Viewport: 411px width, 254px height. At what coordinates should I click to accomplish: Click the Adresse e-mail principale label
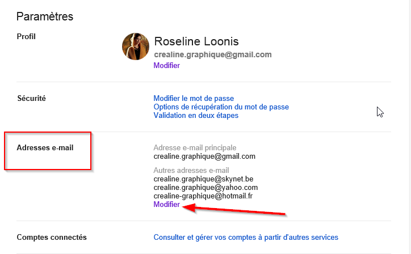195,147
